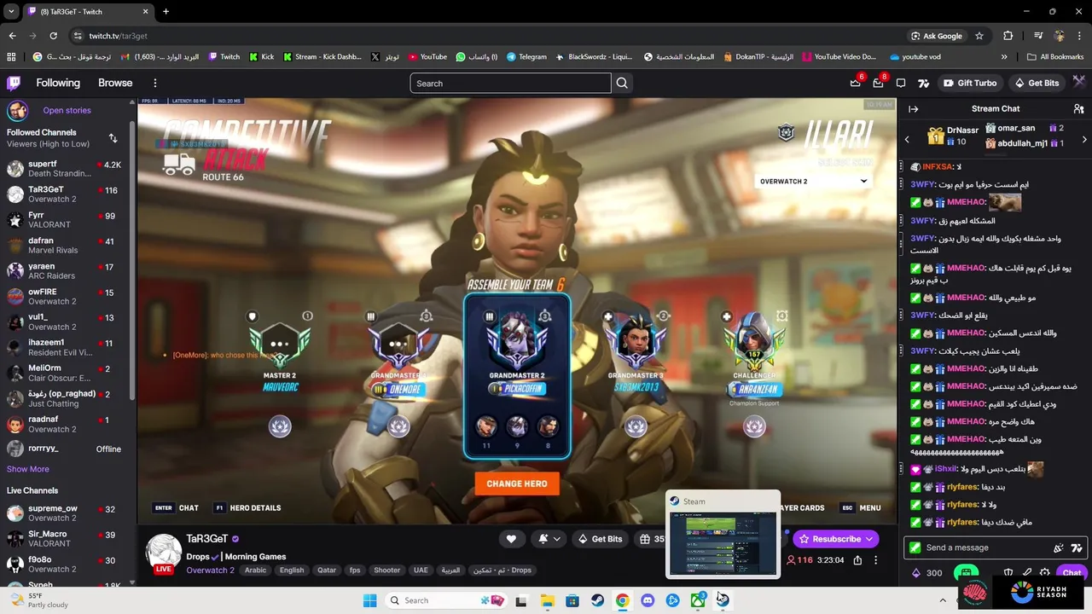Focus the Twitch search field
Image resolution: width=1092 pixels, height=614 pixels.
510,83
